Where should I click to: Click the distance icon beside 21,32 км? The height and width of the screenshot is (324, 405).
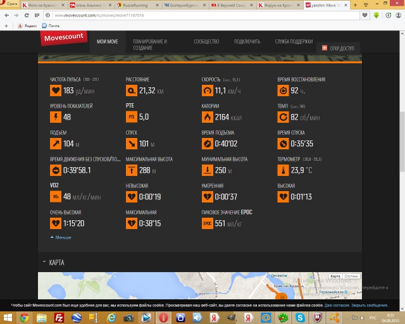coord(132,90)
